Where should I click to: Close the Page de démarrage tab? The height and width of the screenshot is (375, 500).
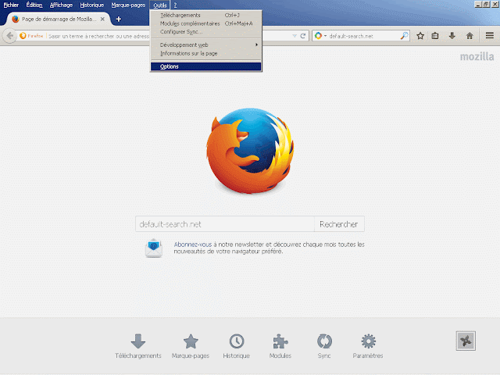pos(102,19)
